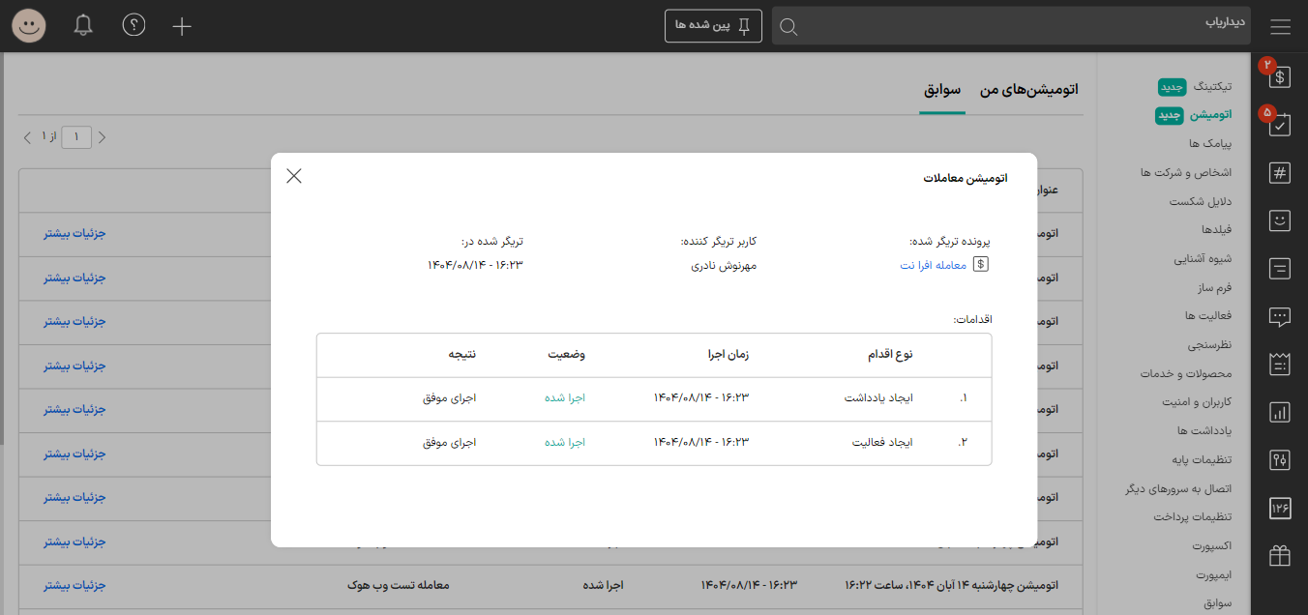Go to next page arrow in pagination

(27, 137)
